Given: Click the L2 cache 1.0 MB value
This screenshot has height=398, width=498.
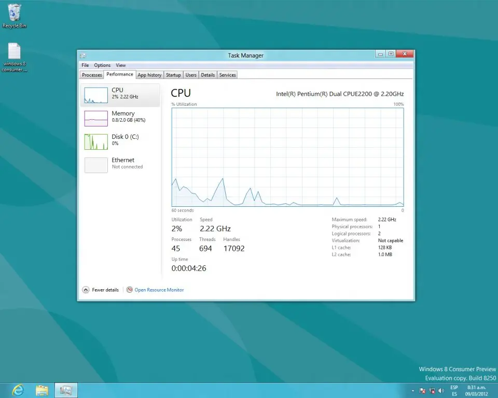Looking at the screenshot, I should 385,254.
